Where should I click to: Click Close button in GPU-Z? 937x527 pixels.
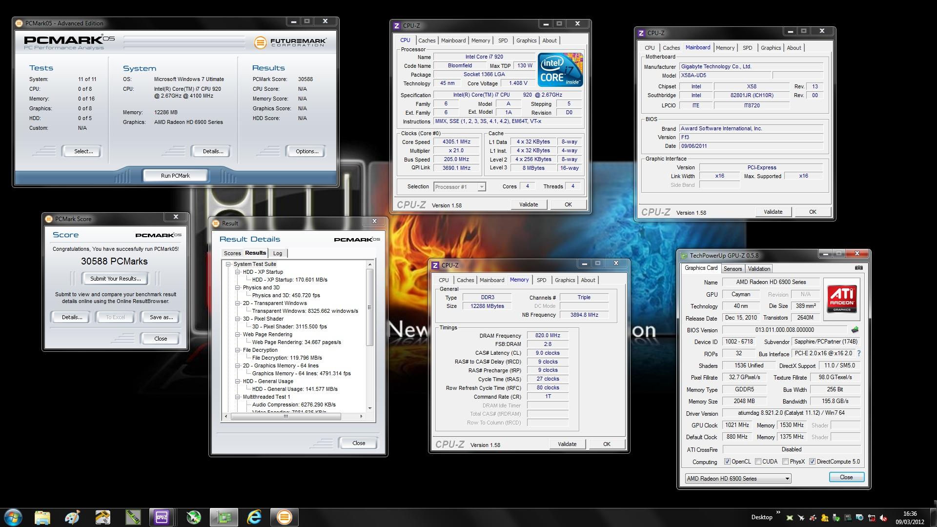(846, 477)
